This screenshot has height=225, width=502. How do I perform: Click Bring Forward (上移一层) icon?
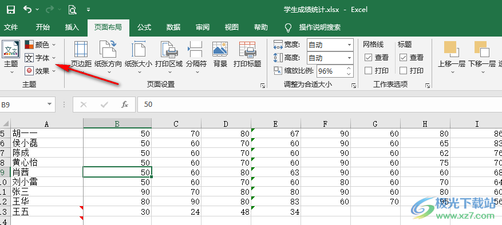(452, 49)
